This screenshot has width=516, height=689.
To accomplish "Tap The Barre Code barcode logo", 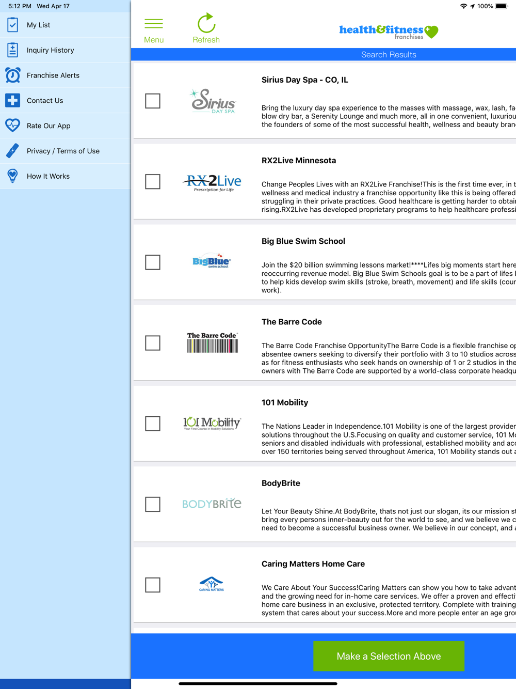I will pos(212,342).
